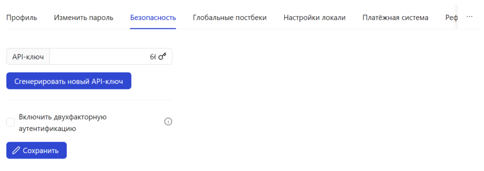Screen dimensions: 484x171
Task: Focus the API key input field
Action: pyautogui.click(x=104, y=57)
